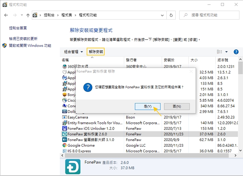Go up one level with the up arrow
Image resolution: width=243 pixels, height=176 pixels.
(28, 15)
